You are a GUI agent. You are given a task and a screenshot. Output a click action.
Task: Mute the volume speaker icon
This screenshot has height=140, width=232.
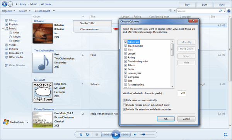tap(135, 134)
